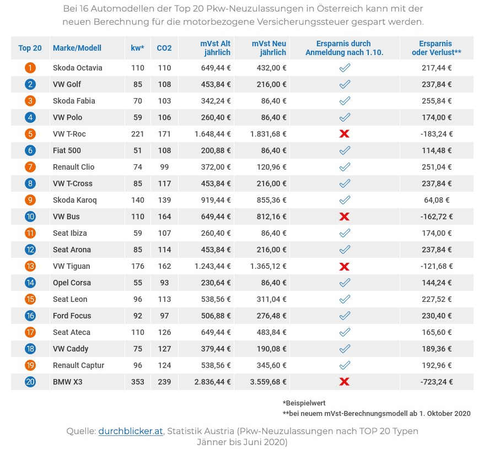Screen dimensions: 484x449
Task: Select the Opel Corsa model name
Action: [x=72, y=283]
